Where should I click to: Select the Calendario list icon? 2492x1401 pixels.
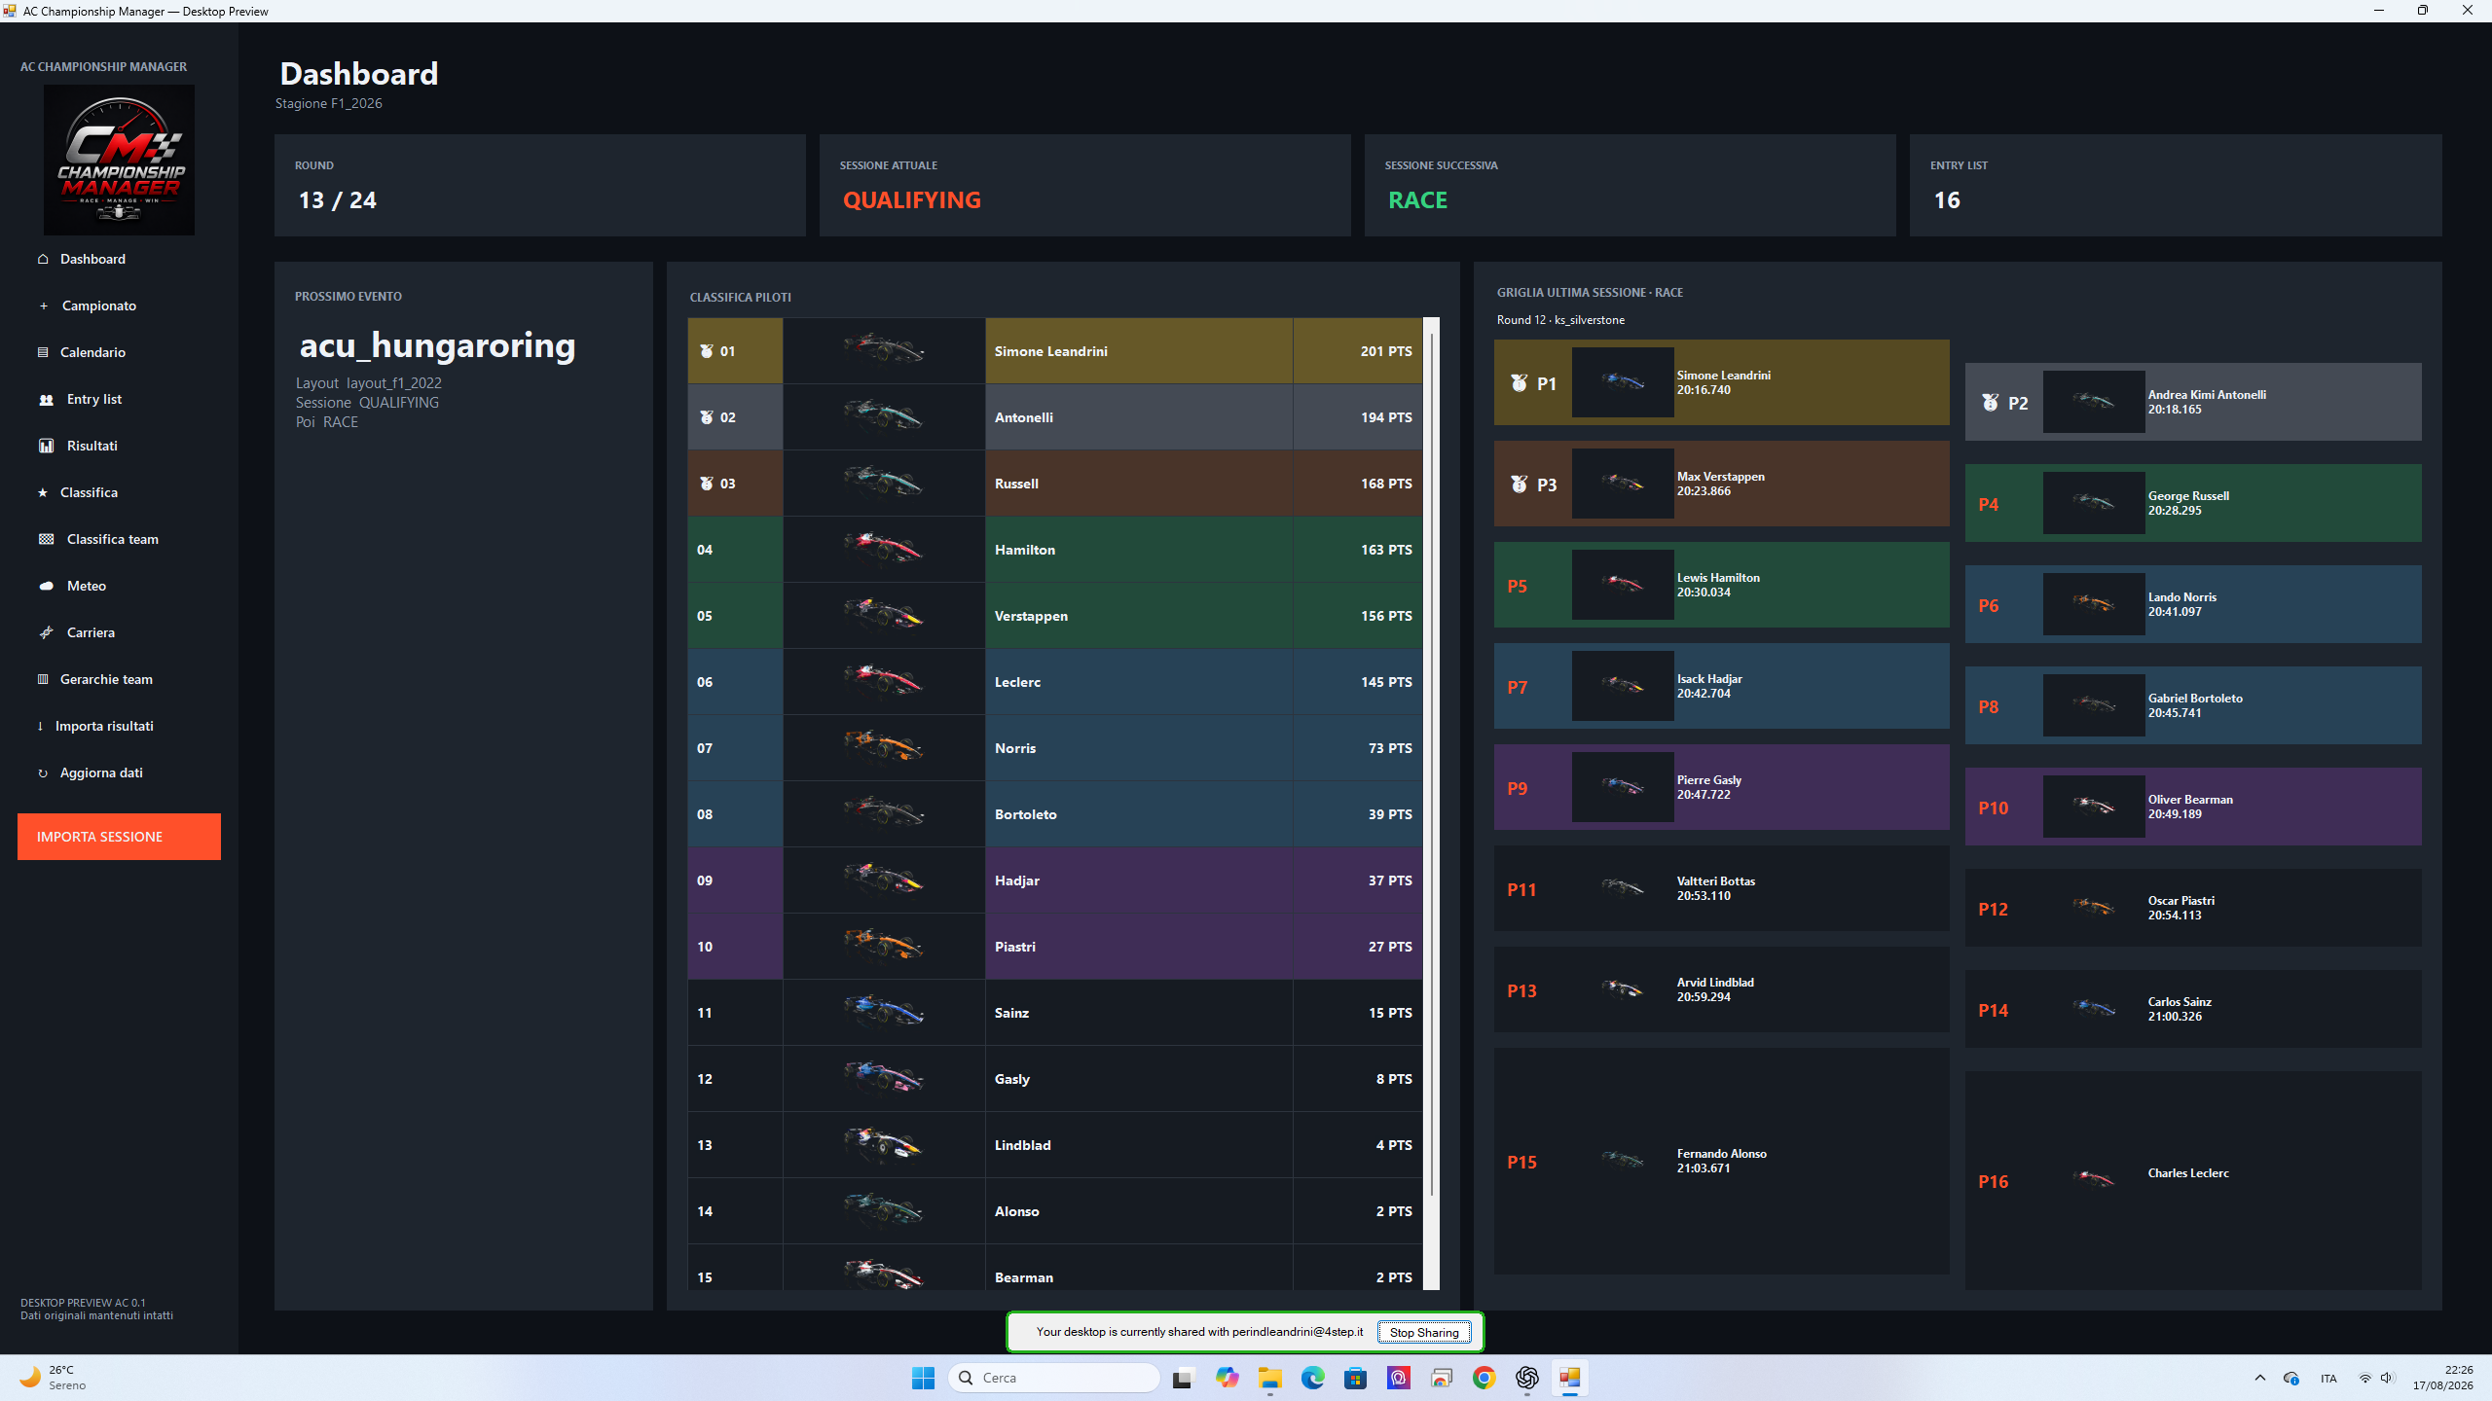pyautogui.click(x=43, y=352)
